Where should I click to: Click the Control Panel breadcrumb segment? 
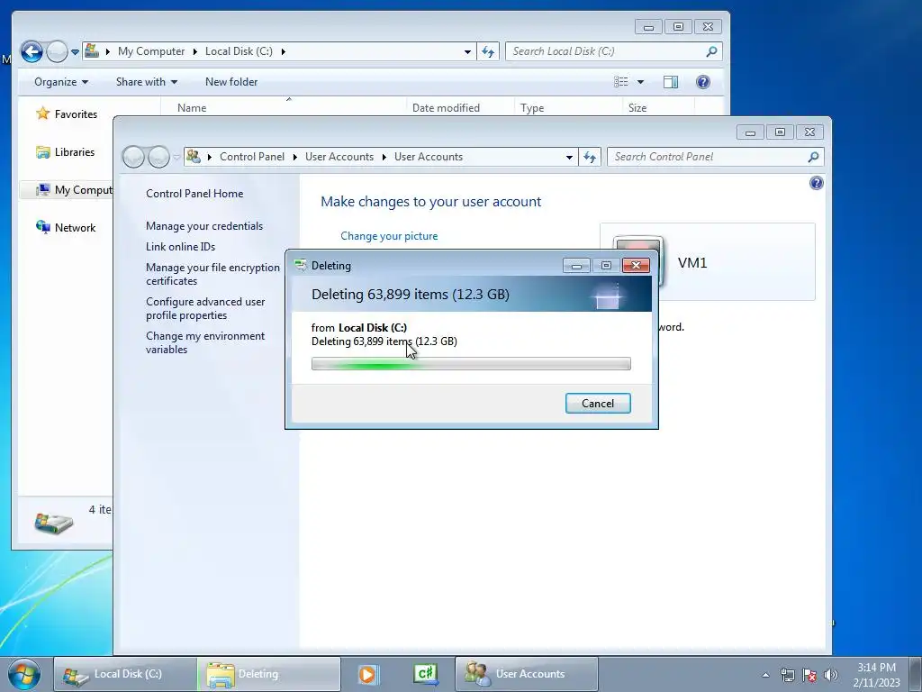pyautogui.click(x=252, y=157)
